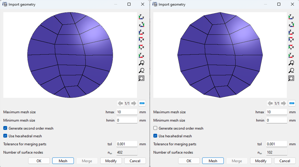299x167 pixels.
Task: Maximize the 102-node Import geometry window
Action: tap(279, 4)
